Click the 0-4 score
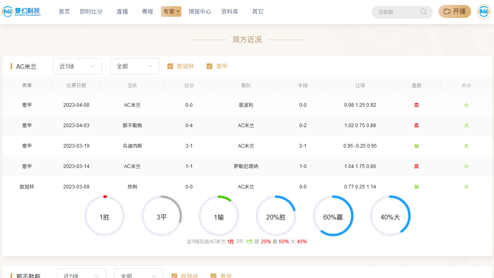This screenshot has height=278, width=494. click(189, 126)
